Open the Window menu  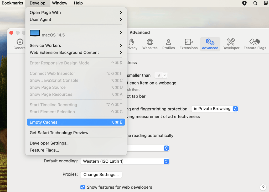60,3
